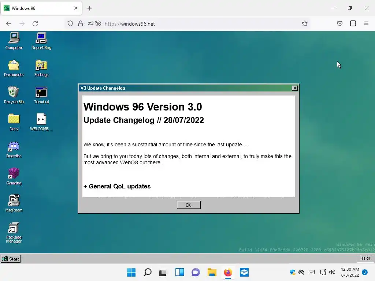Image resolution: width=375 pixels, height=281 pixels.
Task: Open the Documents folder icon
Action: click(14, 68)
